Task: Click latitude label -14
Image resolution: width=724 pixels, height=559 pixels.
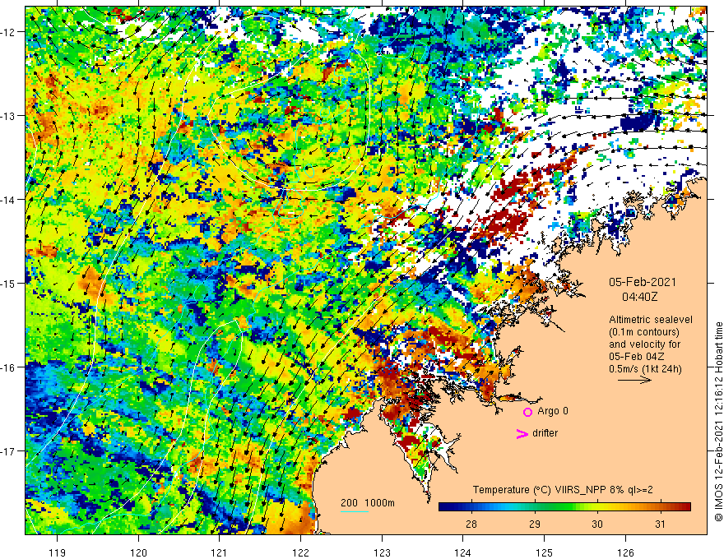Action: [x=8, y=200]
